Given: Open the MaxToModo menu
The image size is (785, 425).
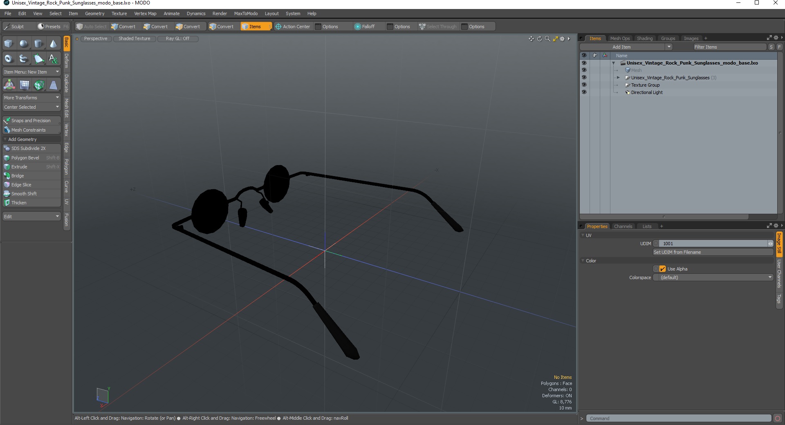Looking at the screenshot, I should (x=246, y=13).
